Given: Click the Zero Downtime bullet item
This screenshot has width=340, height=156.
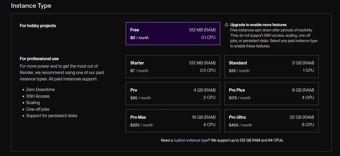Looking at the screenshot, I should point(40,90).
